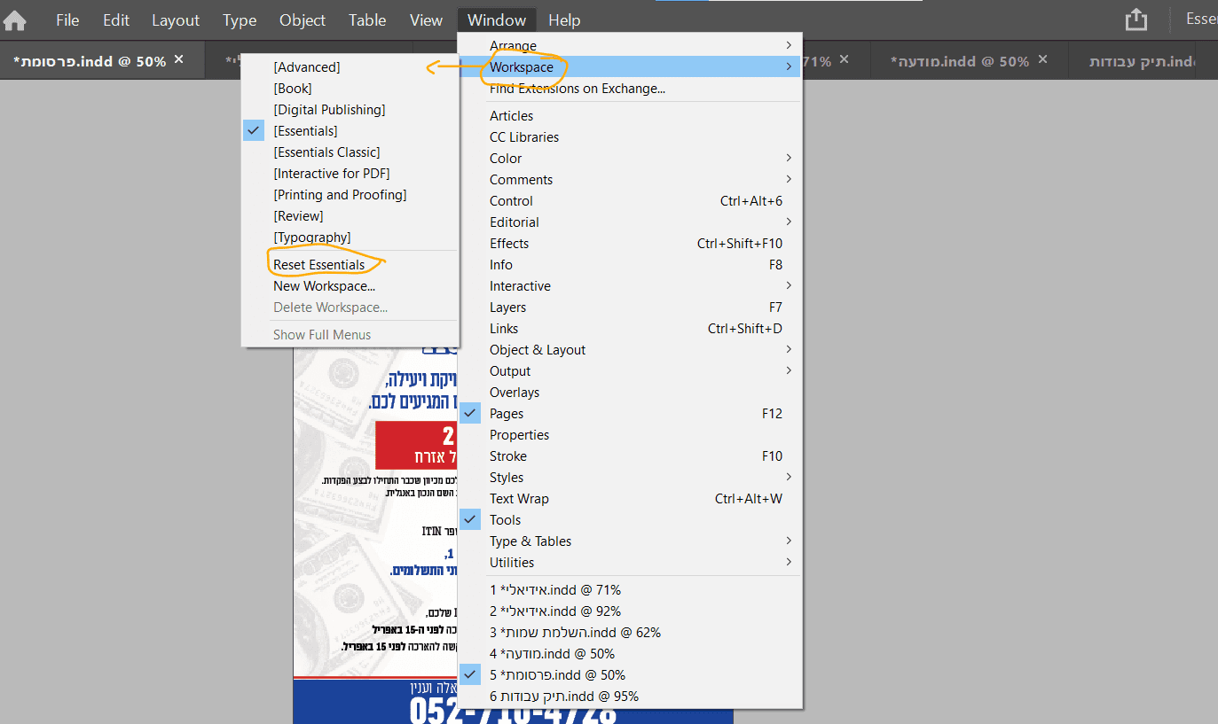Expand the Arrange submenu

coord(630,45)
